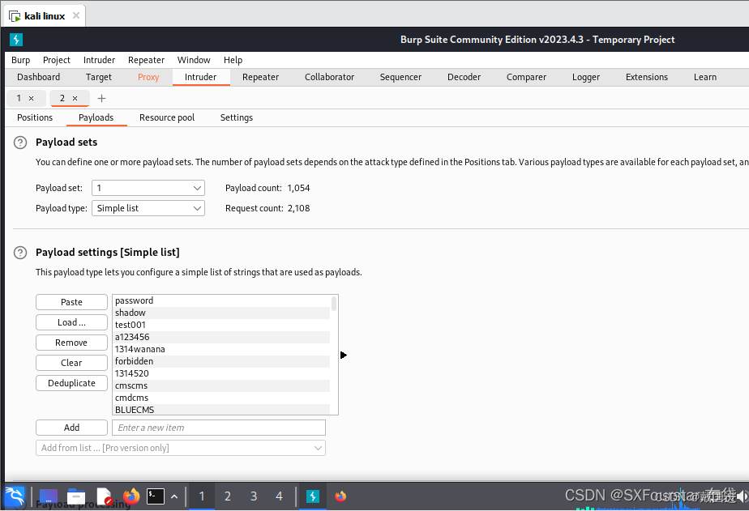Open help for Payload sets section
This screenshot has width=749, height=511.
click(20, 143)
